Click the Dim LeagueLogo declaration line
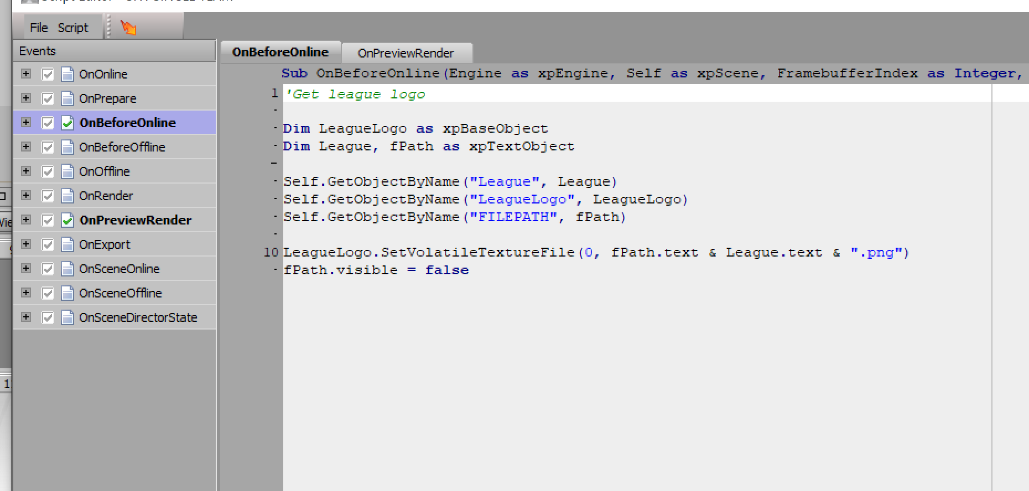 tap(415, 129)
